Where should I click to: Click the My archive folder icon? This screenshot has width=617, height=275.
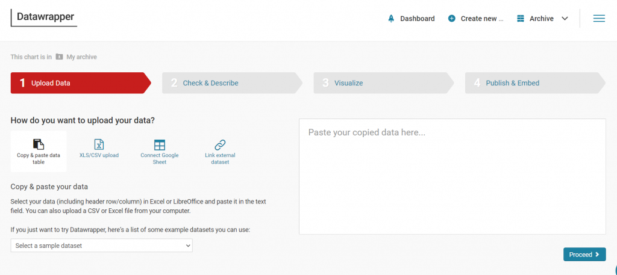pos(60,57)
